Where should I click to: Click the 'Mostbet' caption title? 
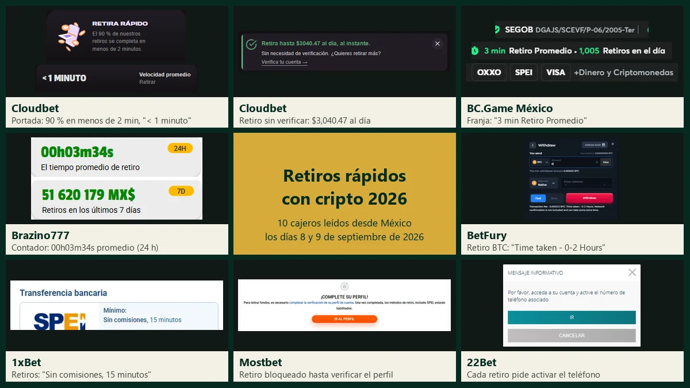[260, 362]
